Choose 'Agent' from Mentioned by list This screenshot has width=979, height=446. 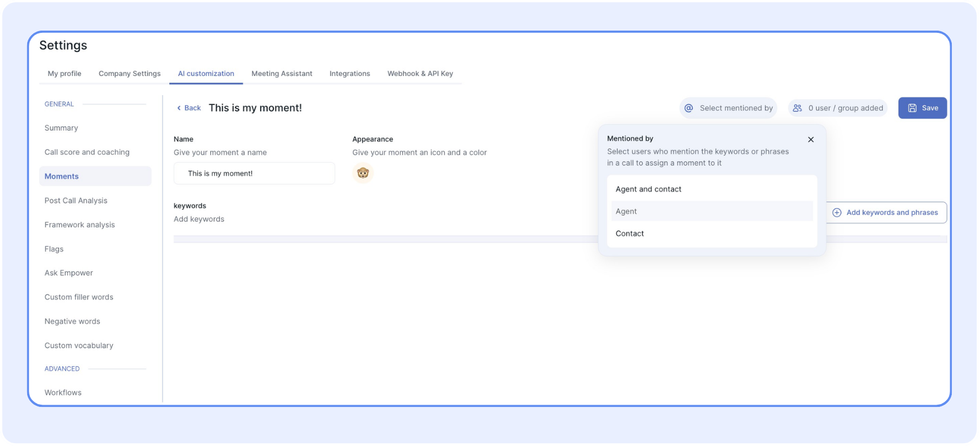coord(627,211)
